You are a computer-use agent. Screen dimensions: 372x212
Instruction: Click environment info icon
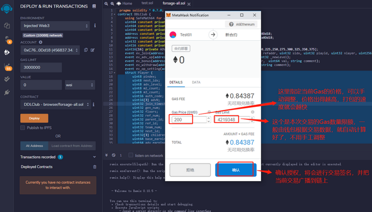tap(95, 25)
